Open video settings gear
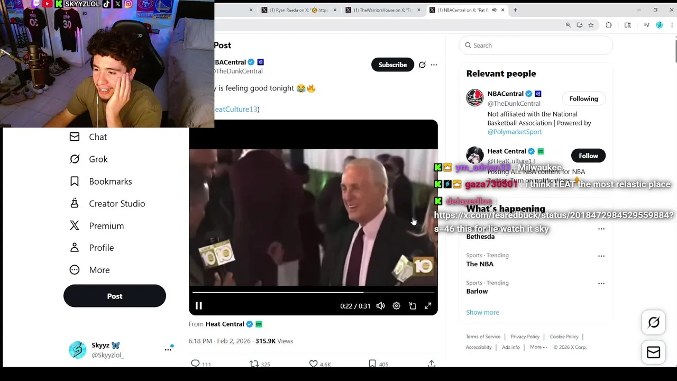 coord(396,306)
